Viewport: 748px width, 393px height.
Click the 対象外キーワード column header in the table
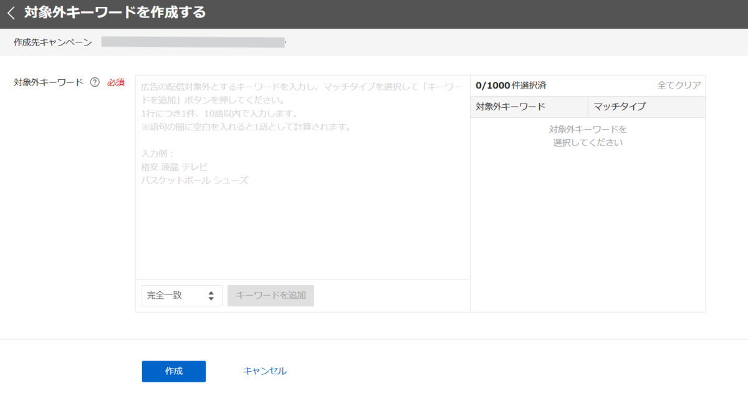pyautogui.click(x=511, y=107)
